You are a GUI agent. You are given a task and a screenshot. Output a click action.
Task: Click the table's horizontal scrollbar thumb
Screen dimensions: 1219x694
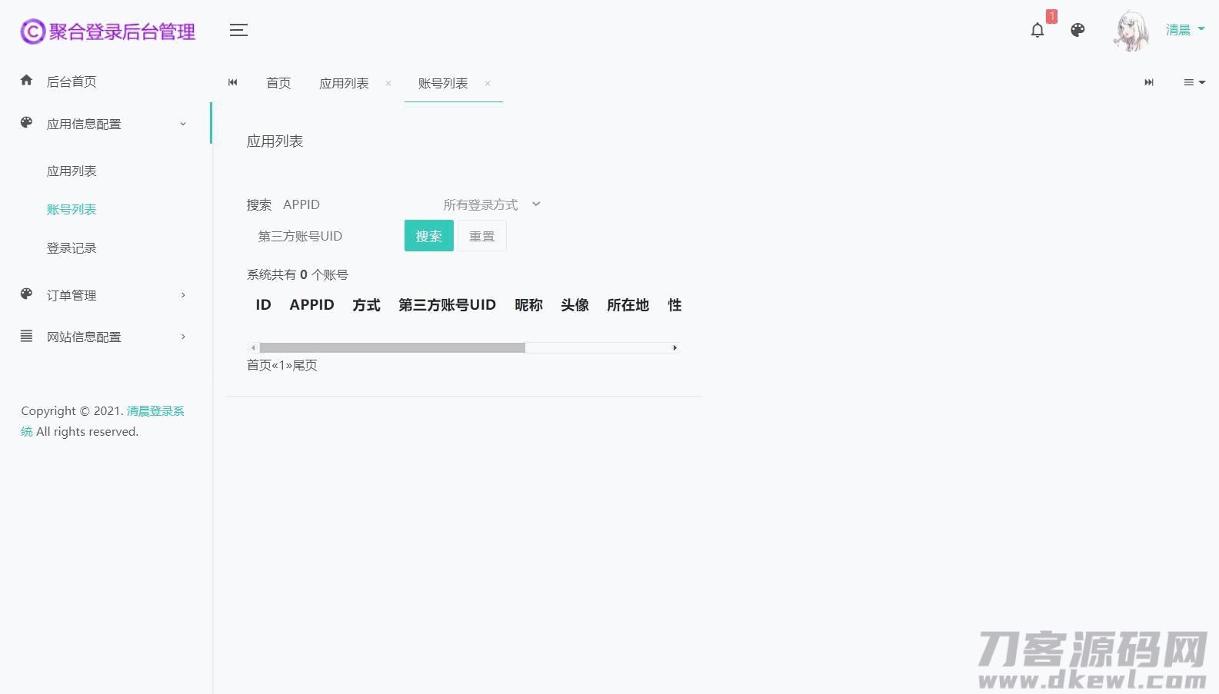pyautogui.click(x=392, y=348)
